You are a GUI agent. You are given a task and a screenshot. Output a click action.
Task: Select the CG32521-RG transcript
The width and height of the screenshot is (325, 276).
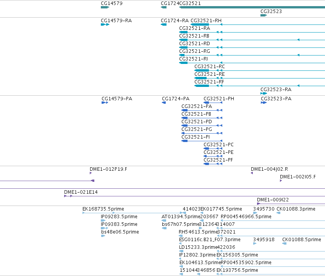coord(195,51)
